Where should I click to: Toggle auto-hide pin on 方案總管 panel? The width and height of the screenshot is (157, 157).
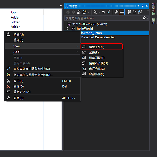tap(143, 6)
